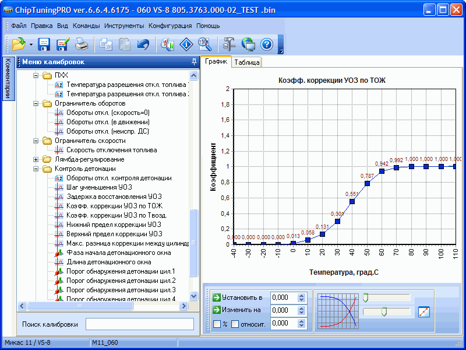The height and width of the screenshot is (350, 466).
Task: Click the Поиск калибровки search field
Action: [x=139, y=324]
